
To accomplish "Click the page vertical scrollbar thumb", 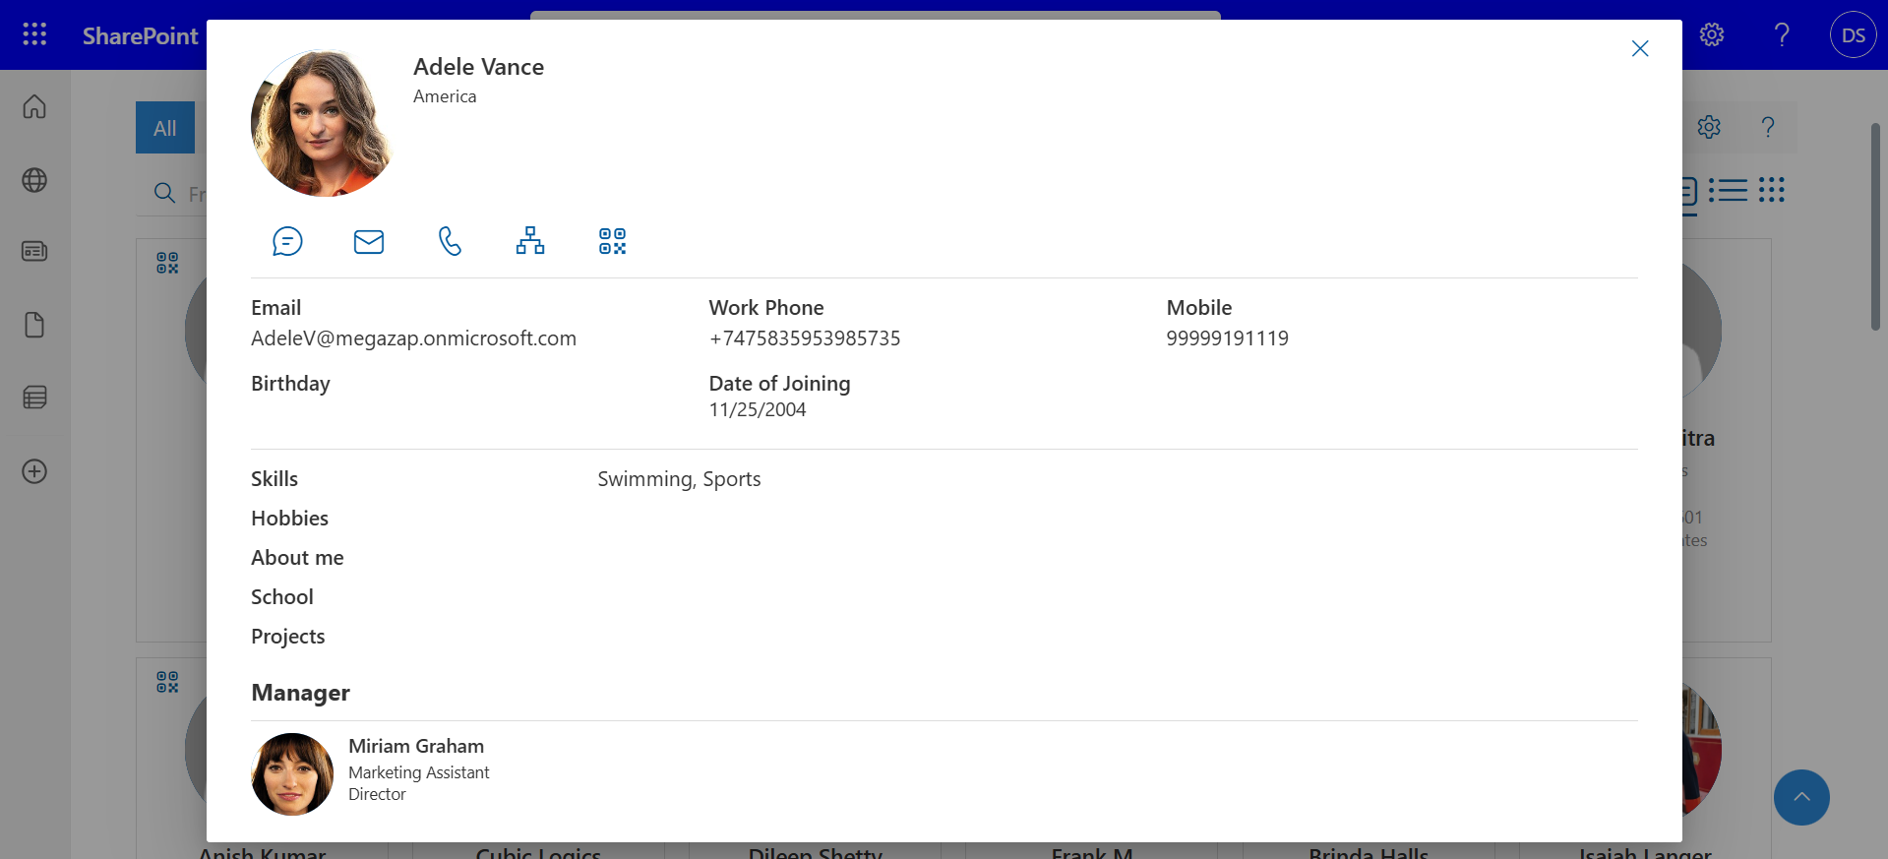I will (x=1875, y=226).
